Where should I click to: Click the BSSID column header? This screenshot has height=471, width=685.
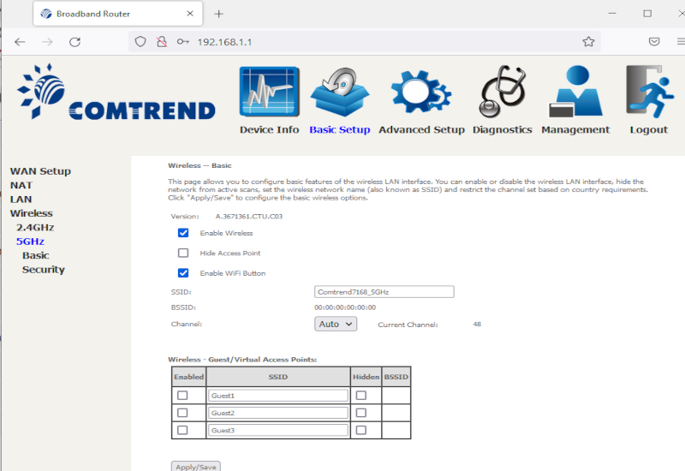tap(396, 377)
